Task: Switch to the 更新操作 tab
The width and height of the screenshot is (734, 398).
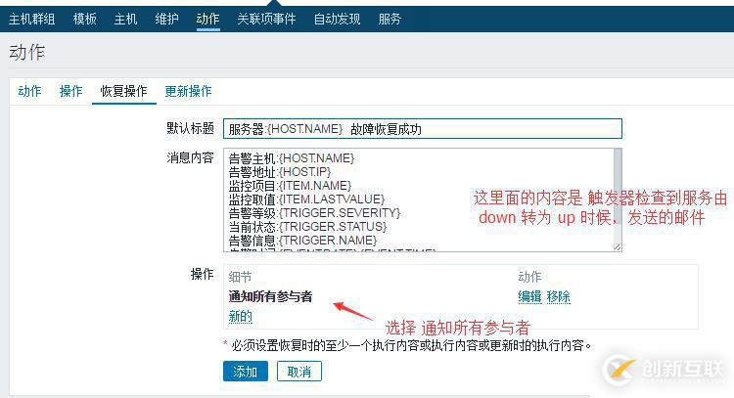Action: click(x=188, y=91)
